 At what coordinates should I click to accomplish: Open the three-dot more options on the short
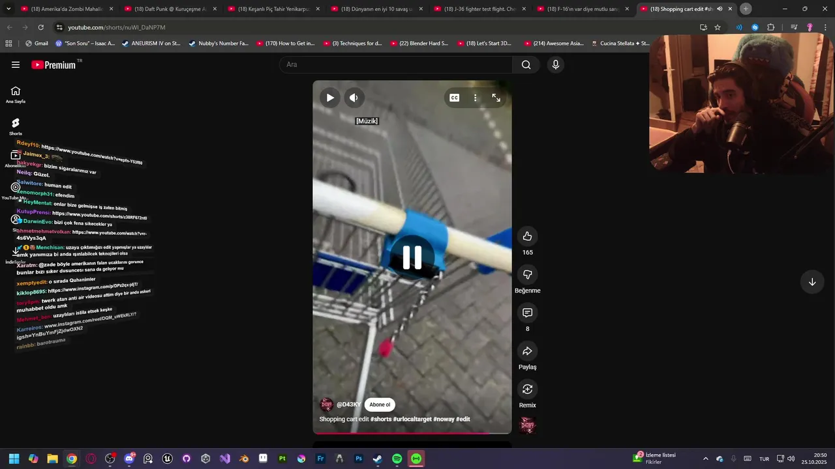click(476, 98)
